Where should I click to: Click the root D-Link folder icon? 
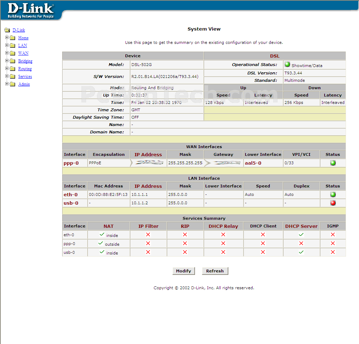tap(7, 30)
